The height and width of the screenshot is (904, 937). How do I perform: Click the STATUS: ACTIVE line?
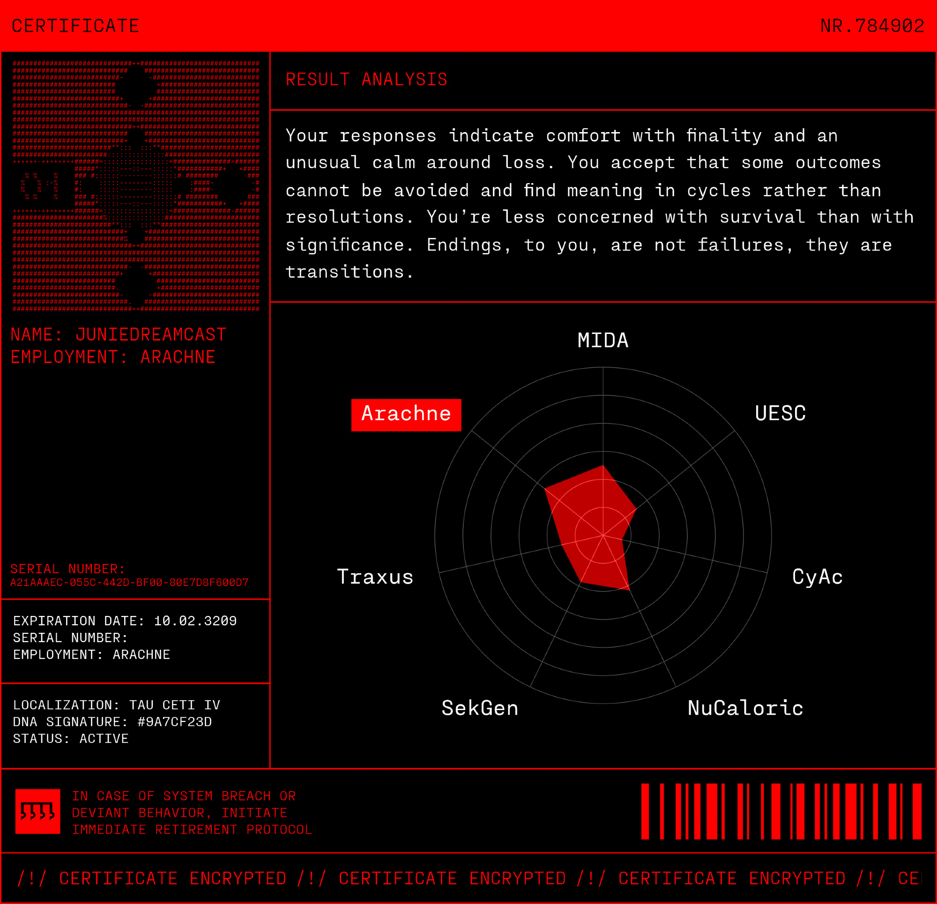tap(70, 739)
